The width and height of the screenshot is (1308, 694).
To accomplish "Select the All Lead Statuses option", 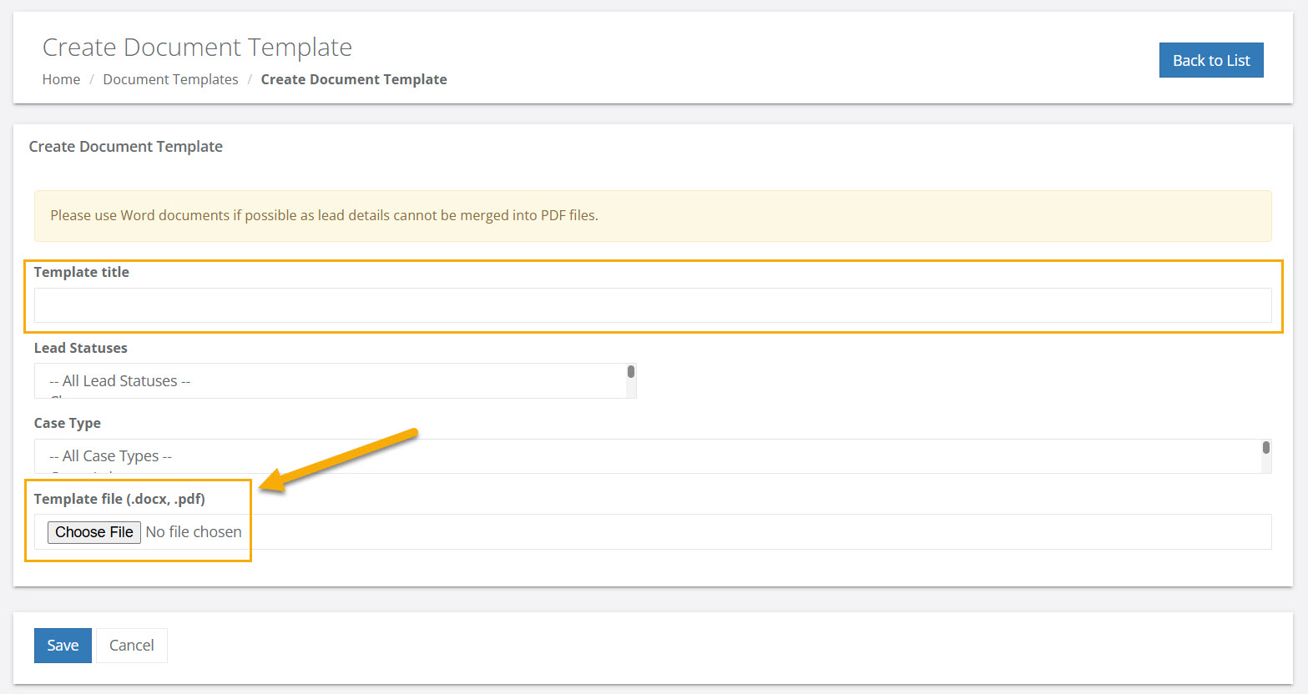I will pyautogui.click(x=121, y=380).
